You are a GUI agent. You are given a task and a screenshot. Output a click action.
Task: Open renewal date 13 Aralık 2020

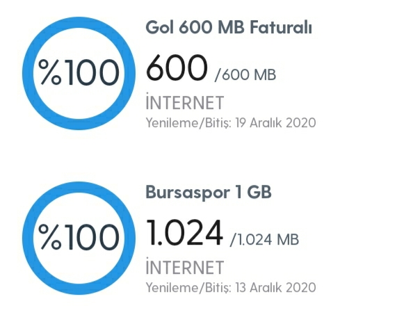tap(275, 287)
